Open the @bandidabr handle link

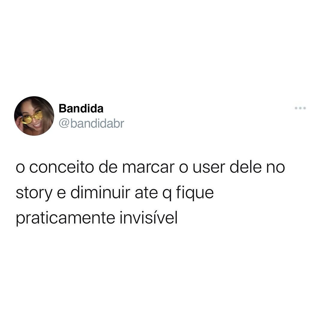coord(91,124)
